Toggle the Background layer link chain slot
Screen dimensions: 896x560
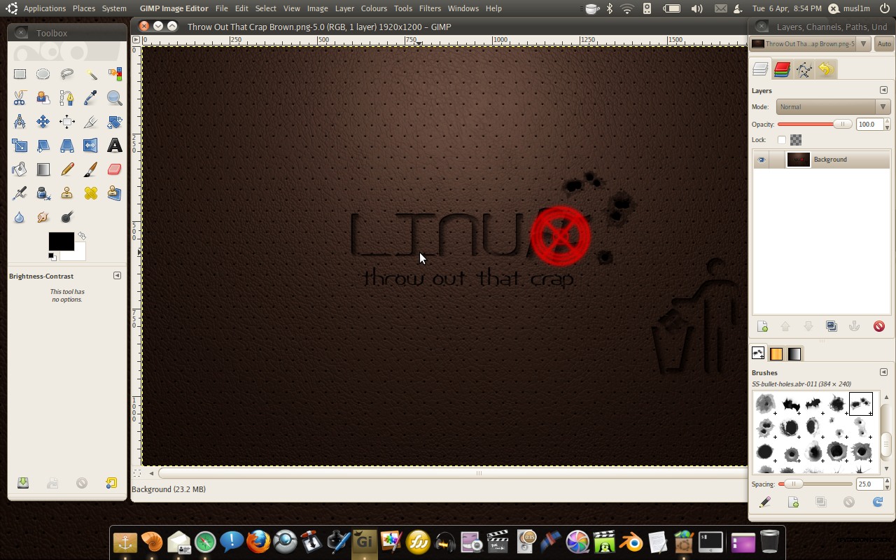(x=776, y=160)
